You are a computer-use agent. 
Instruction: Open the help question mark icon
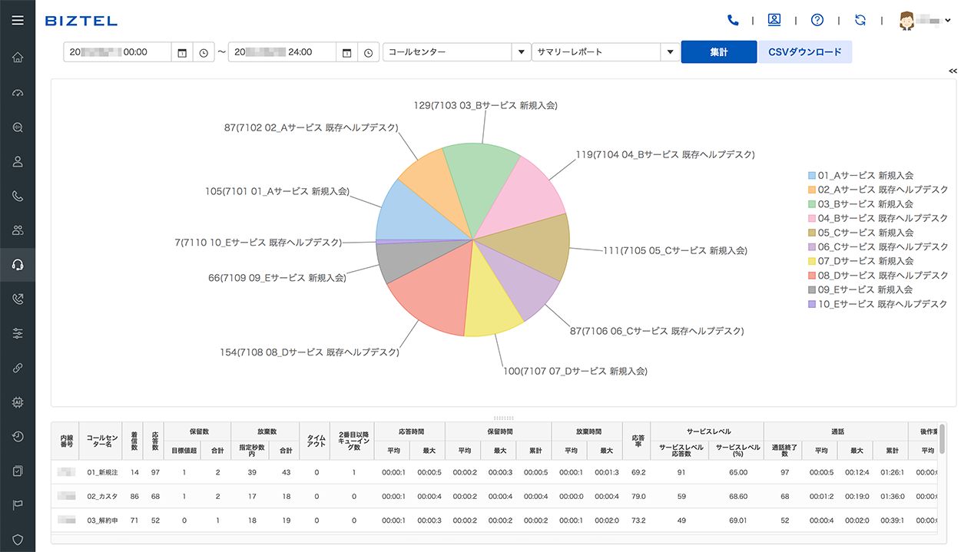(817, 20)
